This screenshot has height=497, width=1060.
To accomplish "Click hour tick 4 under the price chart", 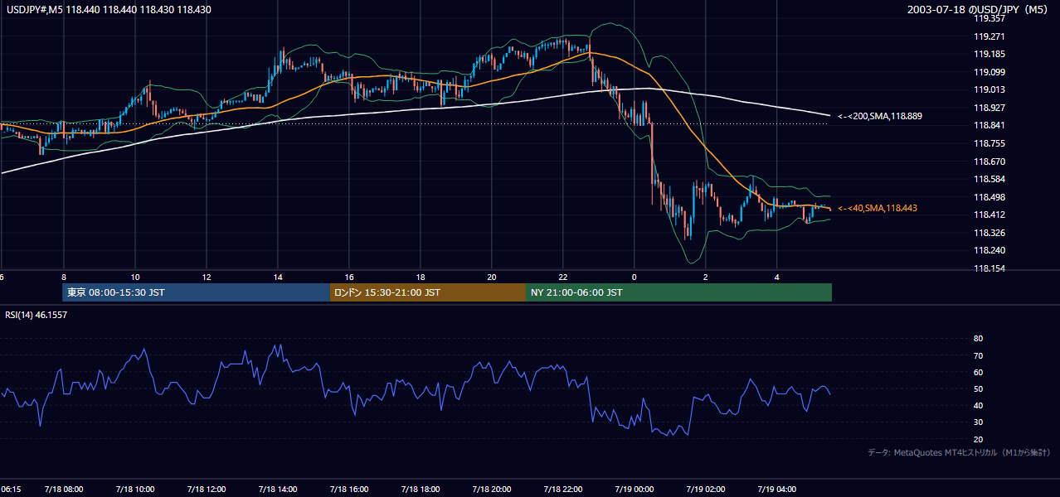I will tap(776, 277).
